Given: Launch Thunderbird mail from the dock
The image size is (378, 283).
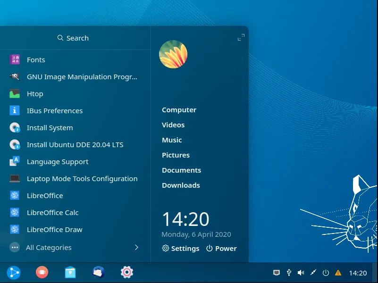Looking at the screenshot, I should click(99, 272).
